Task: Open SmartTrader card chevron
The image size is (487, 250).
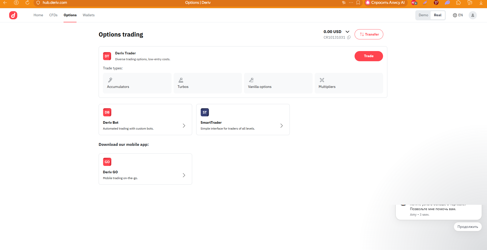Action: pyautogui.click(x=282, y=126)
